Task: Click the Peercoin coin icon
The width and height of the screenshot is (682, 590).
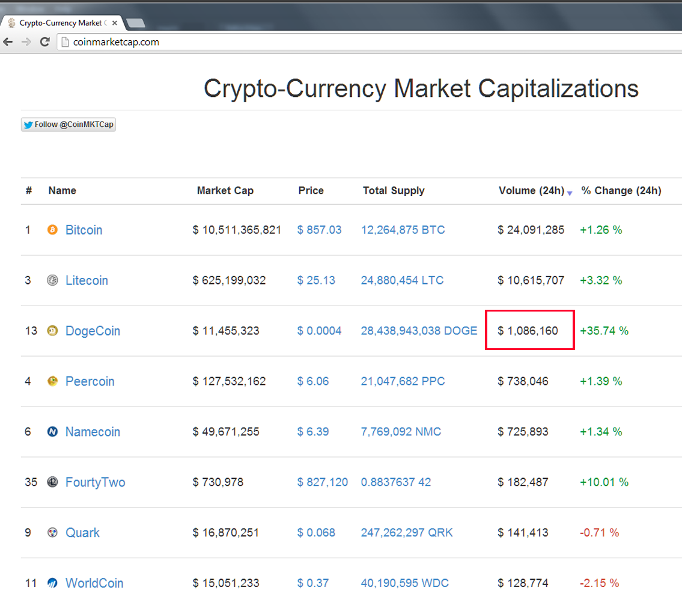Action: click(52, 381)
